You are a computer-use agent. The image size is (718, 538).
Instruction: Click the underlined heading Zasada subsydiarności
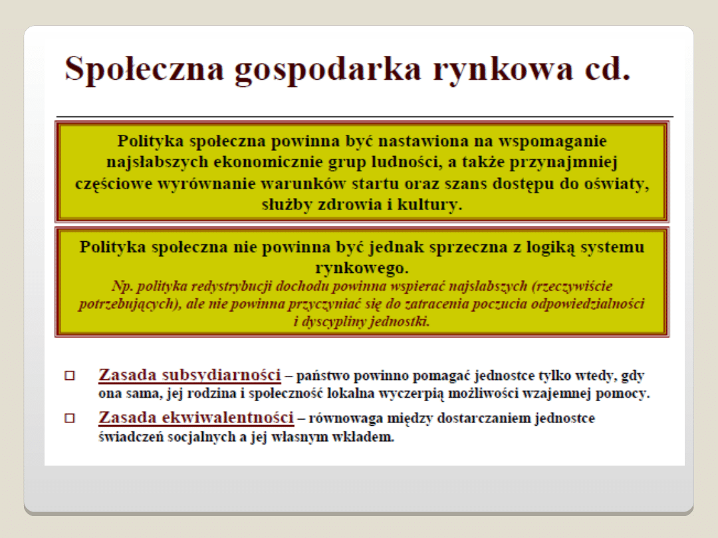click(189, 375)
